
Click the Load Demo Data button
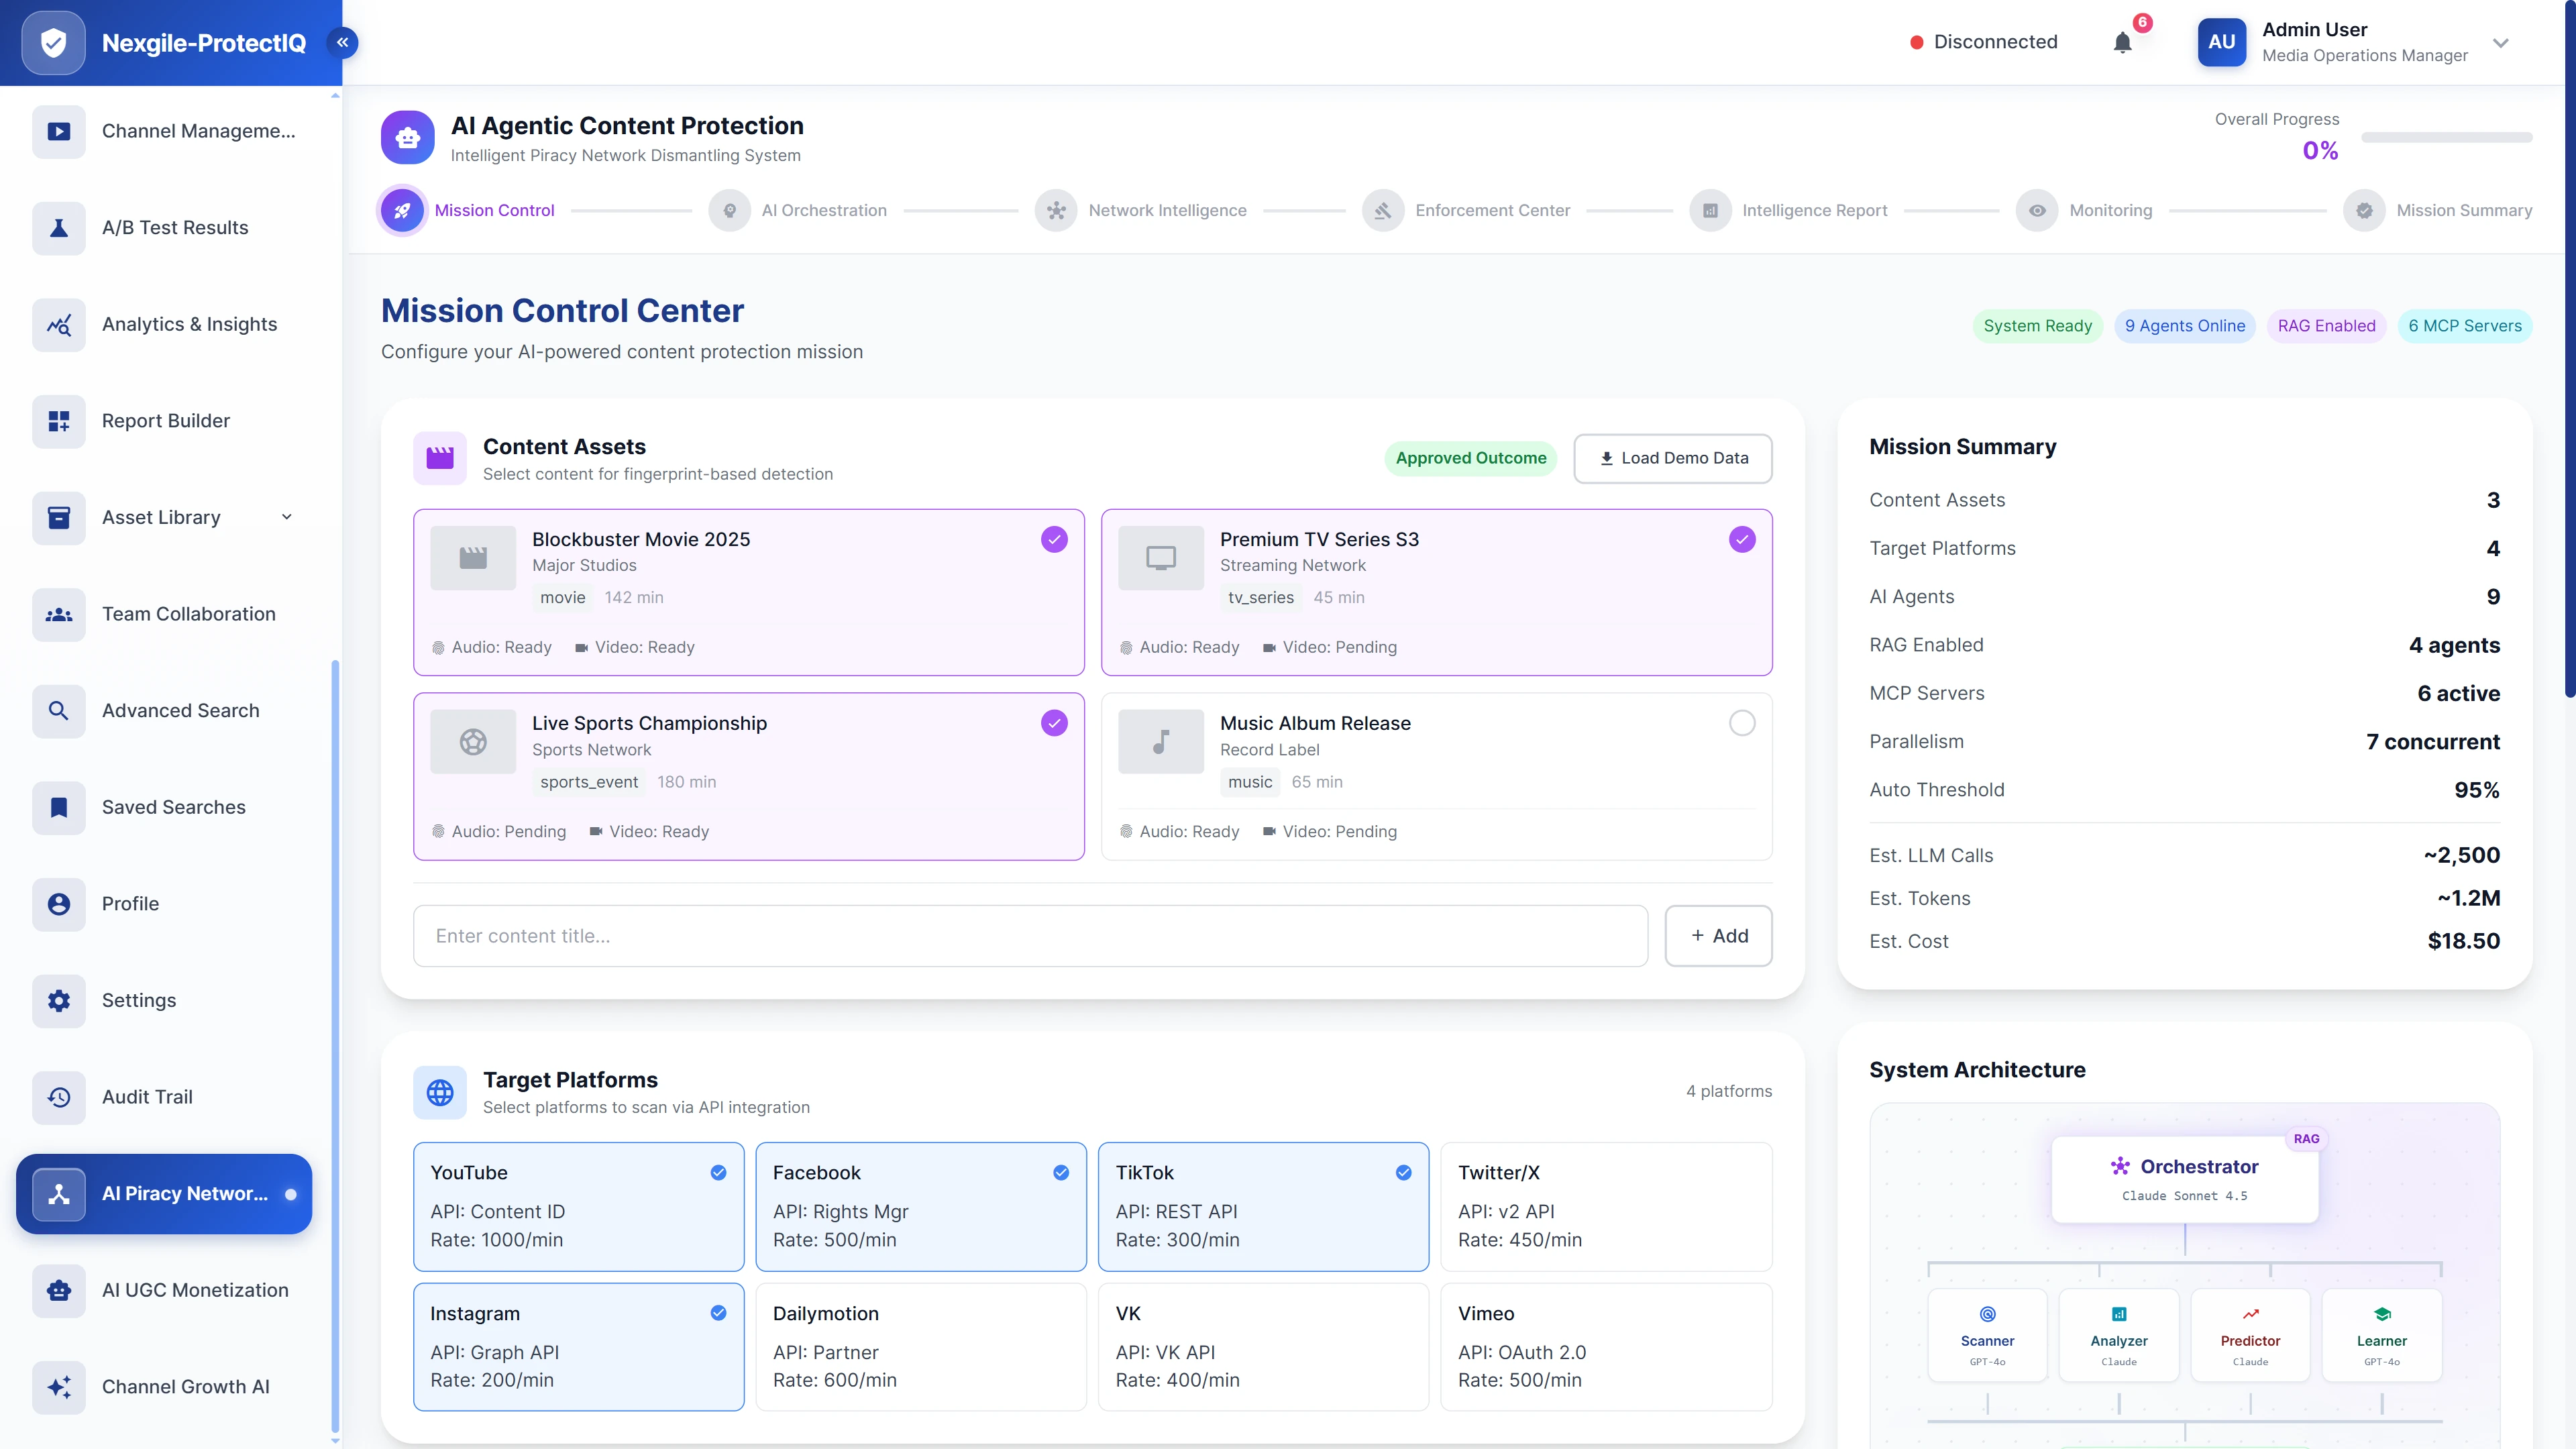pyautogui.click(x=1671, y=458)
